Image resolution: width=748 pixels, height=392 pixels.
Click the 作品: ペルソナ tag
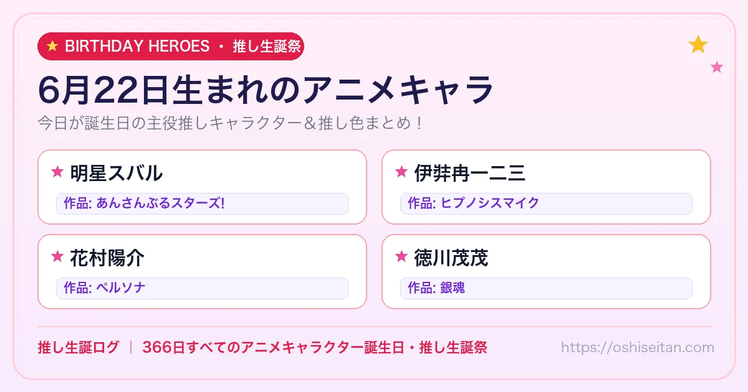[202, 288]
